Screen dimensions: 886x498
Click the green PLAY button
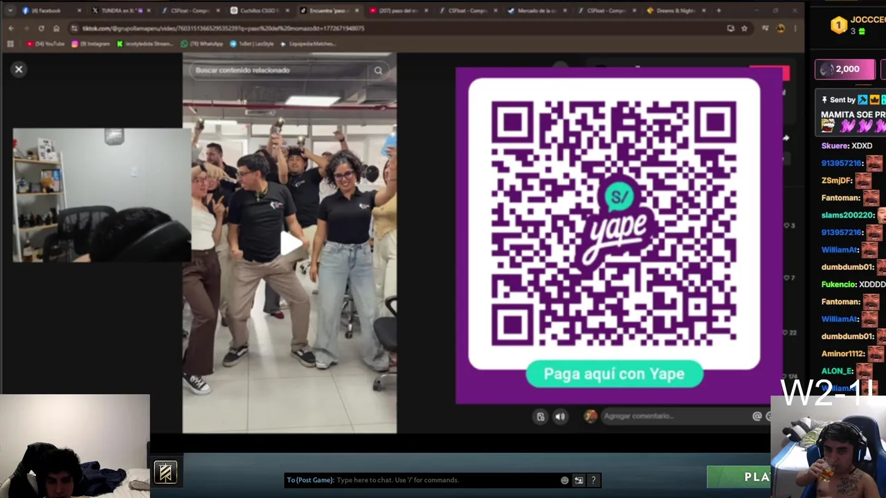pos(739,477)
